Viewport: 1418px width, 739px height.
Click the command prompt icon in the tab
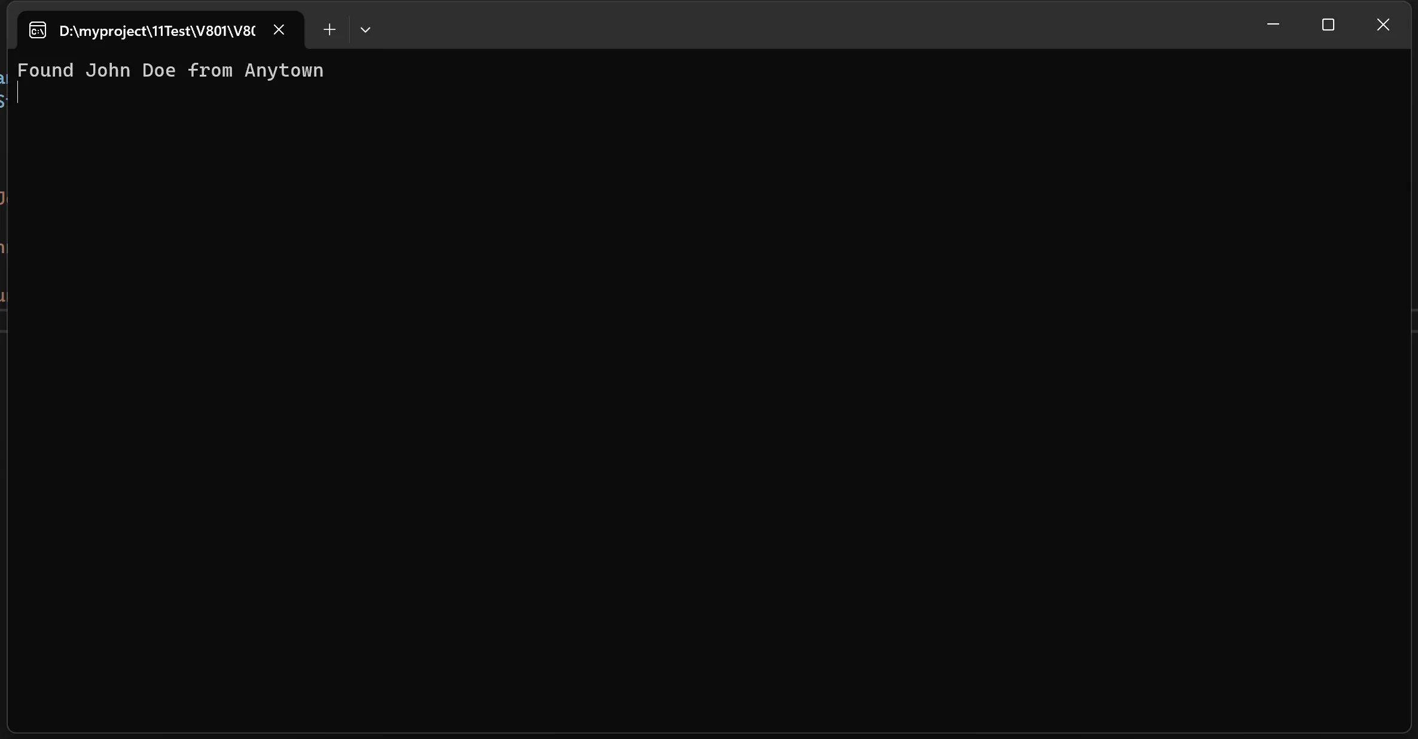point(38,30)
